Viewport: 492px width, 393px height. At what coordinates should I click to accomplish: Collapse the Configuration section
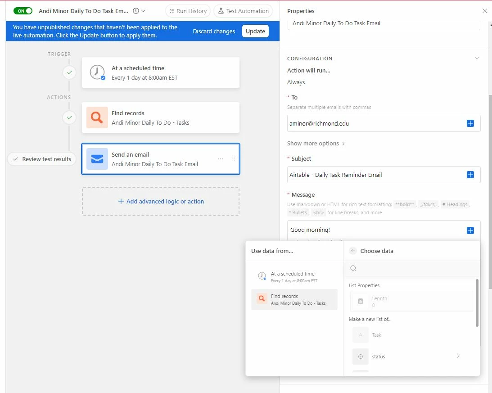tap(477, 58)
